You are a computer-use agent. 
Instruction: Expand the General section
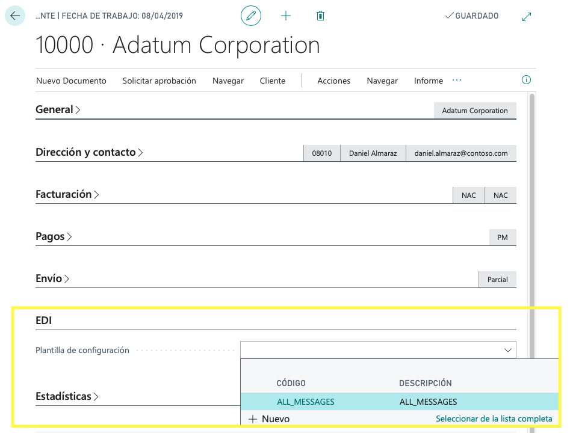[58, 109]
